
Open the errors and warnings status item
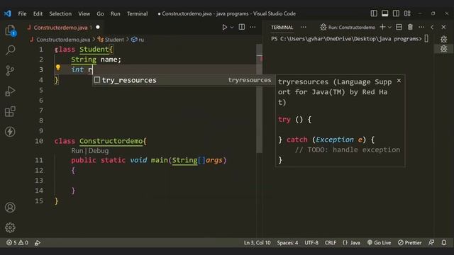coord(17,242)
